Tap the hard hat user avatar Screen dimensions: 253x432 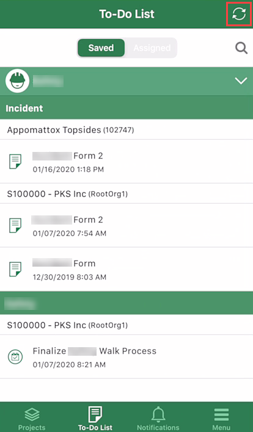click(x=17, y=81)
